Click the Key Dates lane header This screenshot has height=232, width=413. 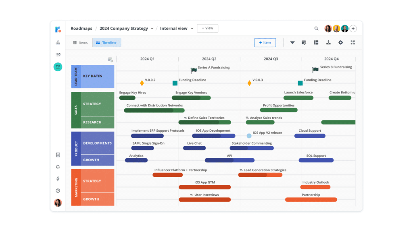point(98,76)
